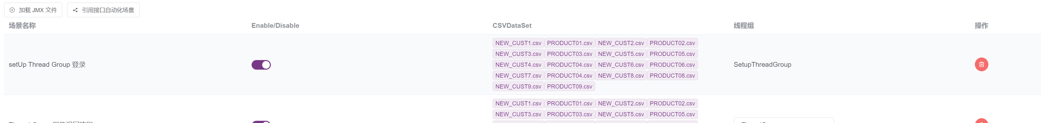Click the CSVDataSet column header

click(x=512, y=26)
